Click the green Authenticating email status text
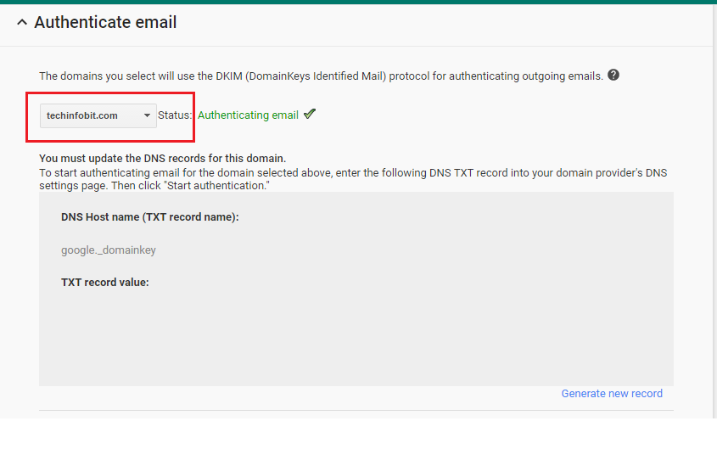The height and width of the screenshot is (449, 717). [x=248, y=115]
